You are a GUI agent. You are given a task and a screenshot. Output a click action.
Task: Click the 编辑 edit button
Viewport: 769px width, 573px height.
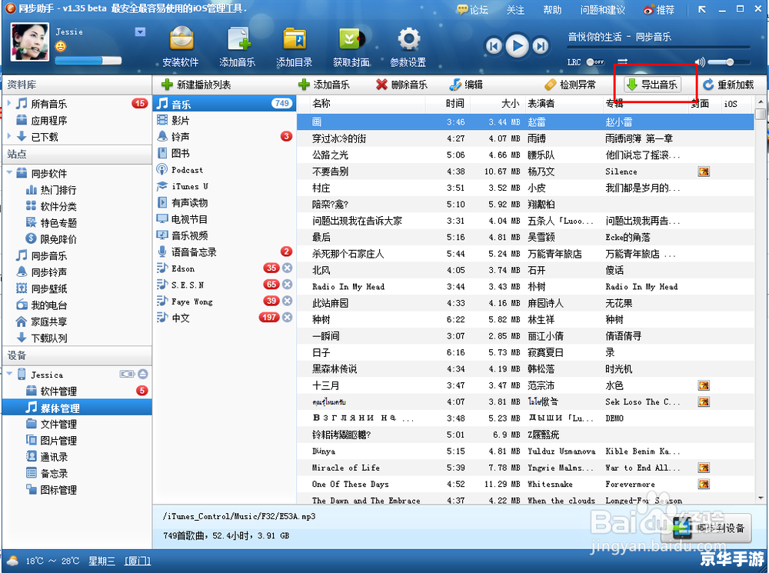click(466, 85)
